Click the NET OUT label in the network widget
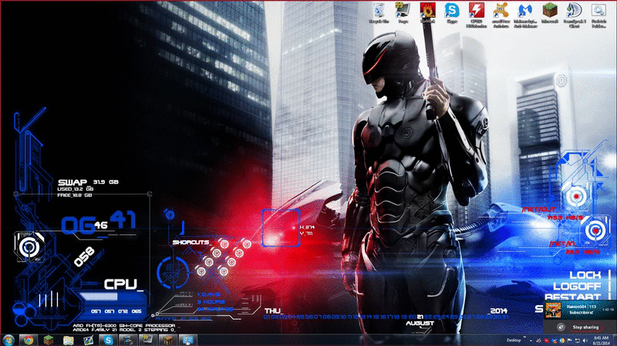Screen dimensions: 617x346 click(x=538, y=209)
